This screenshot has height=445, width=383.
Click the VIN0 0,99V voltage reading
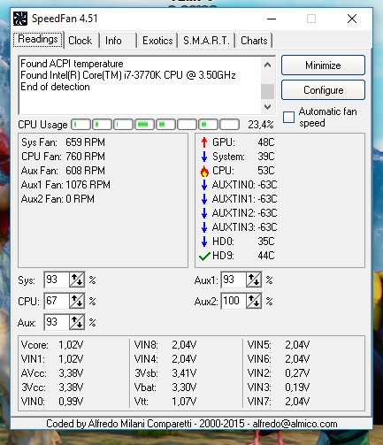pyautogui.click(x=52, y=402)
